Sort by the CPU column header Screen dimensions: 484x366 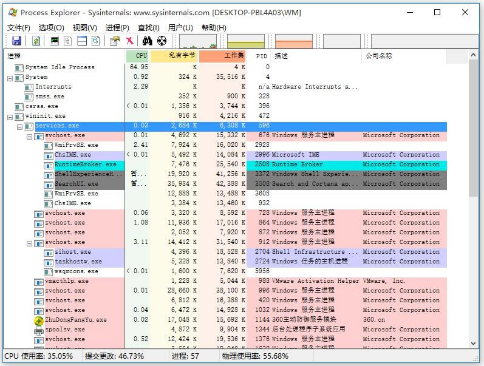137,56
